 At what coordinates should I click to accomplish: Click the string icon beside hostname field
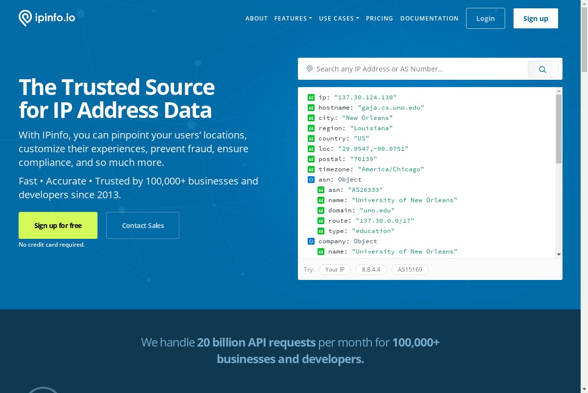click(x=311, y=108)
